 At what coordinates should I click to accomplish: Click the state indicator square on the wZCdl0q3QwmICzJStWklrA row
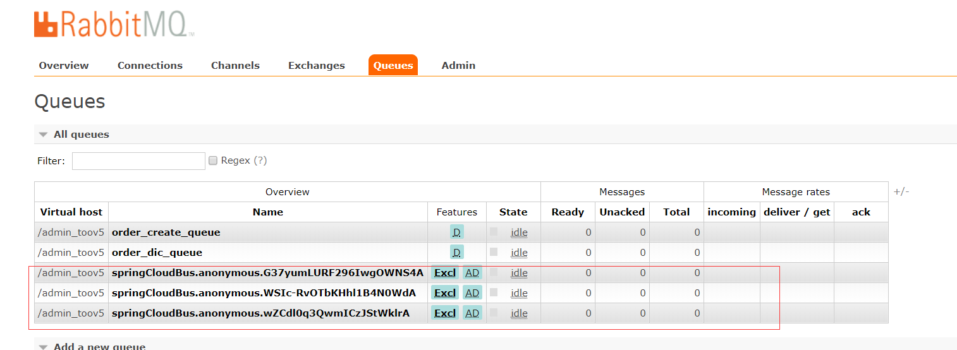(494, 313)
